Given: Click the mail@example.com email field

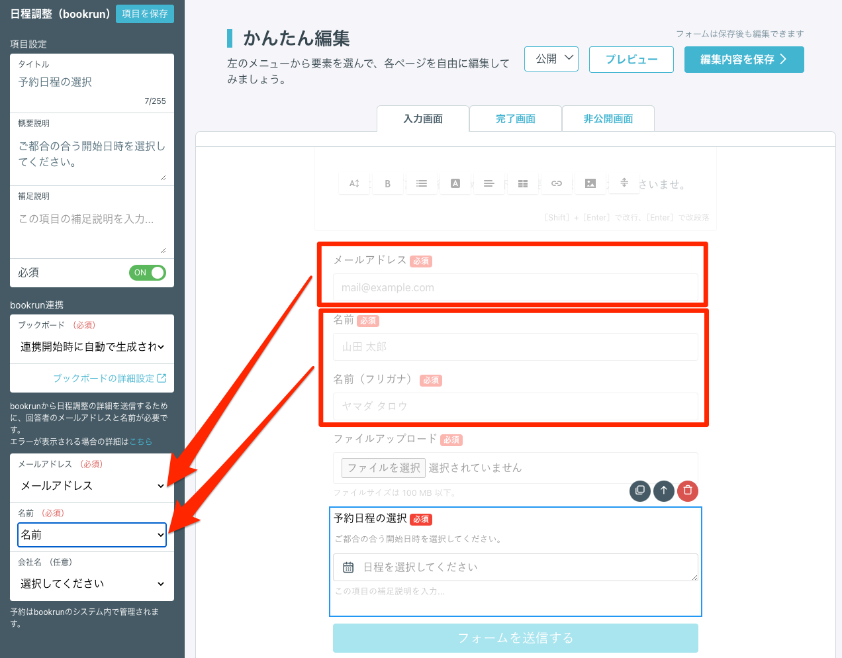Looking at the screenshot, I should (x=516, y=287).
